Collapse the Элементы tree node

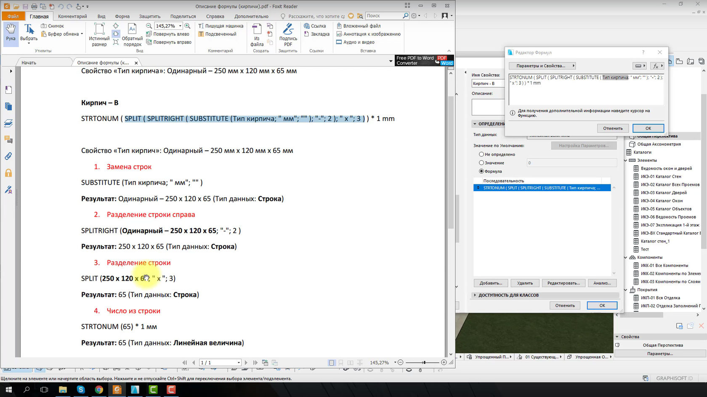tap(625, 160)
